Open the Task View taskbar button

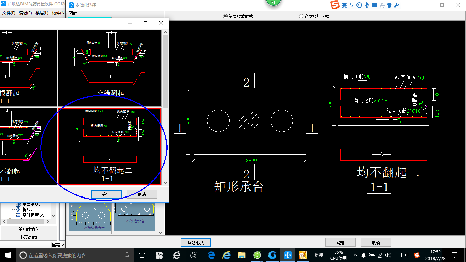tap(142, 255)
